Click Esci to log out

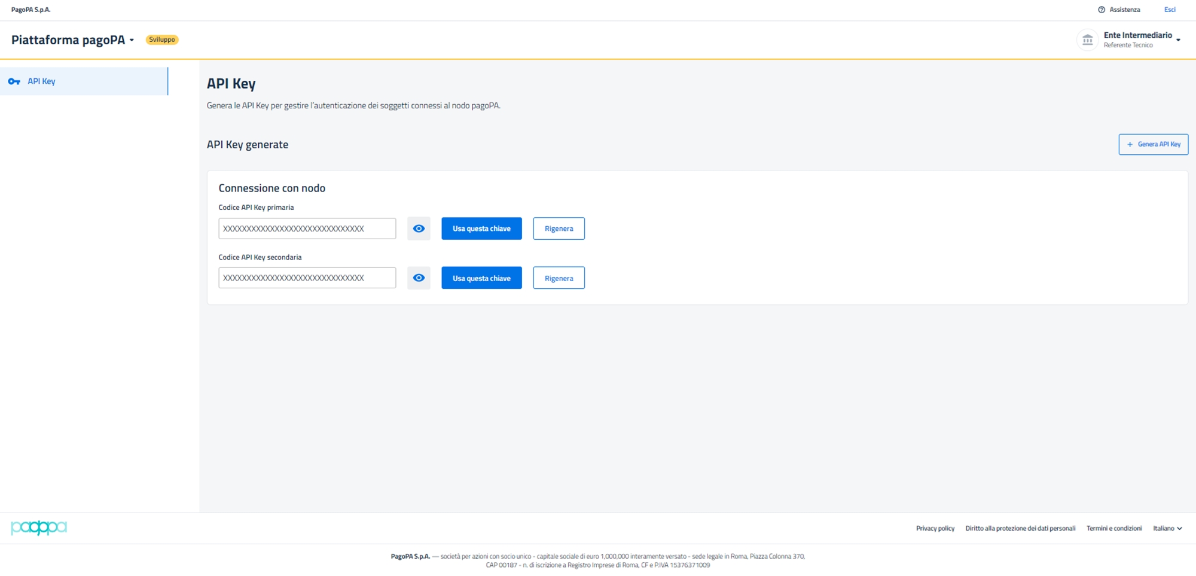click(x=1169, y=10)
